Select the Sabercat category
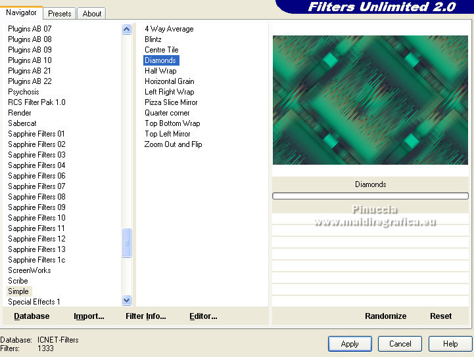The height and width of the screenshot is (357, 474). coord(22,123)
